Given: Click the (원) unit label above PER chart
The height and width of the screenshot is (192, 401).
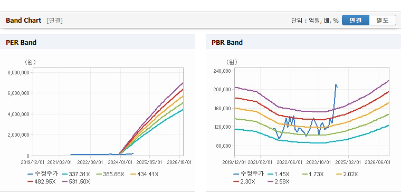Looking at the screenshot, I should 30,62.
